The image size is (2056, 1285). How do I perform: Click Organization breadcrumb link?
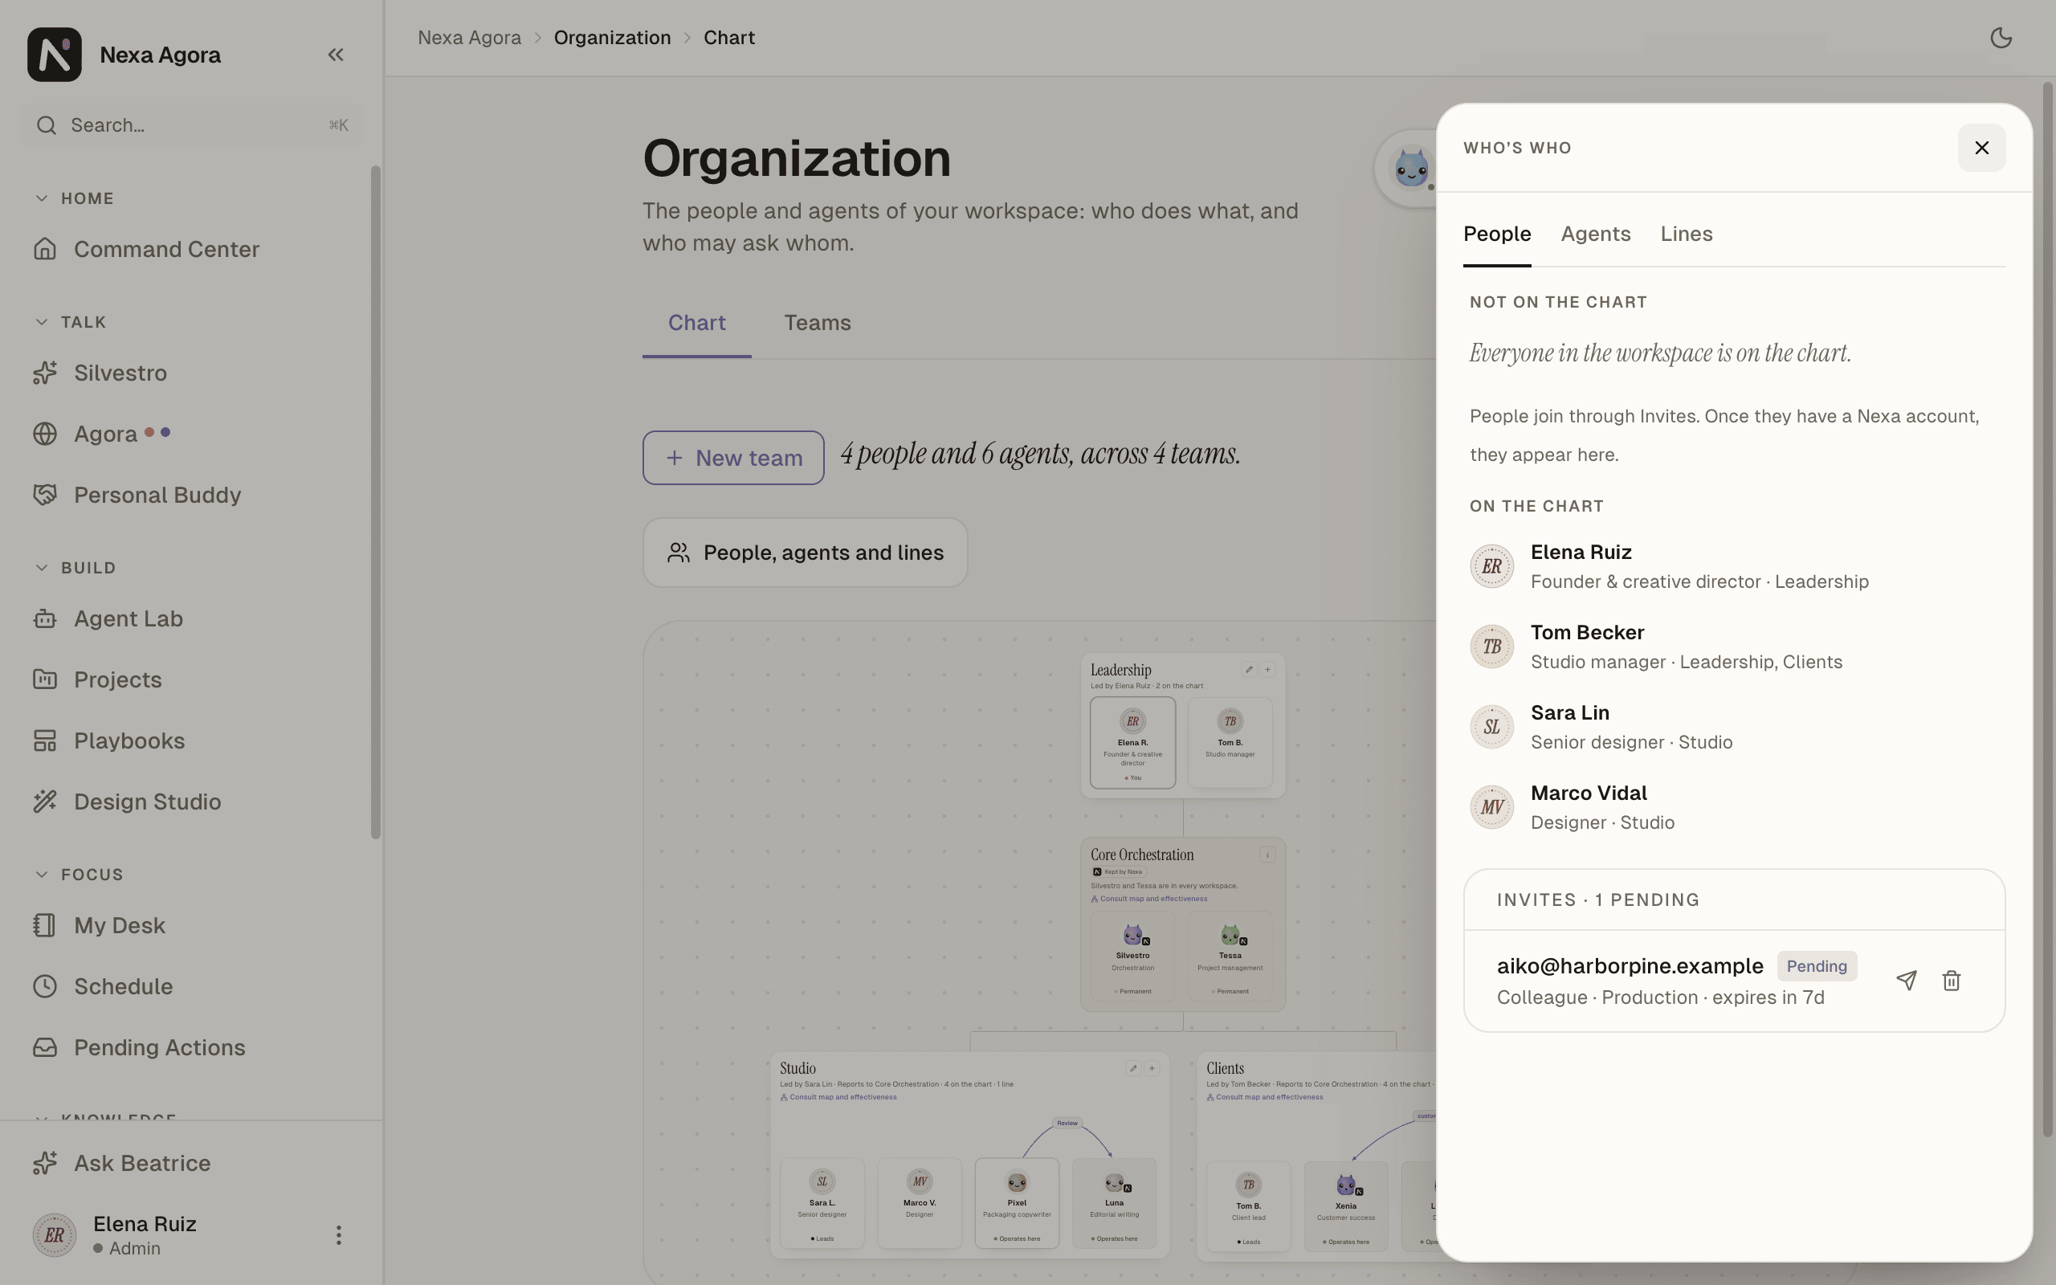613,39
